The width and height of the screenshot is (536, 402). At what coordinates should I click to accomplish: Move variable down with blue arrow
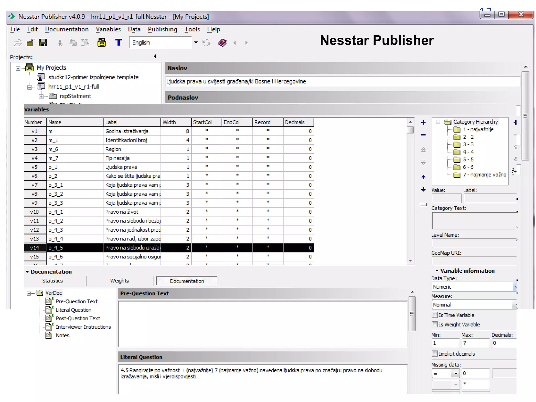click(423, 189)
